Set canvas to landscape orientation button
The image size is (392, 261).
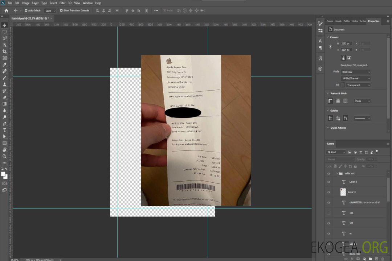[x=349, y=58]
